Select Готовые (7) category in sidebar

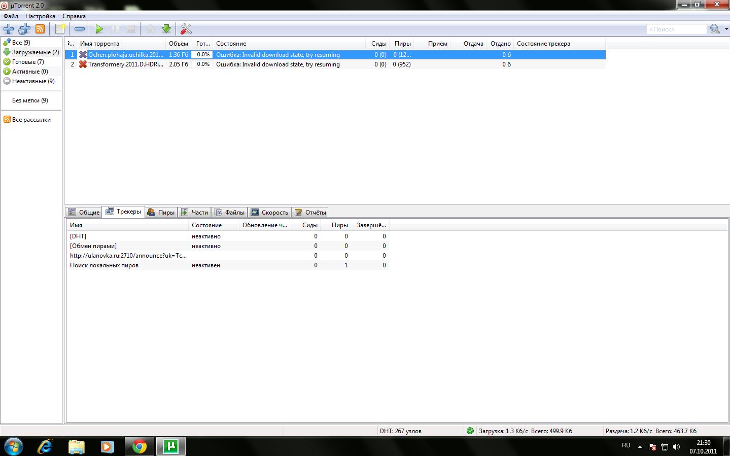(28, 62)
